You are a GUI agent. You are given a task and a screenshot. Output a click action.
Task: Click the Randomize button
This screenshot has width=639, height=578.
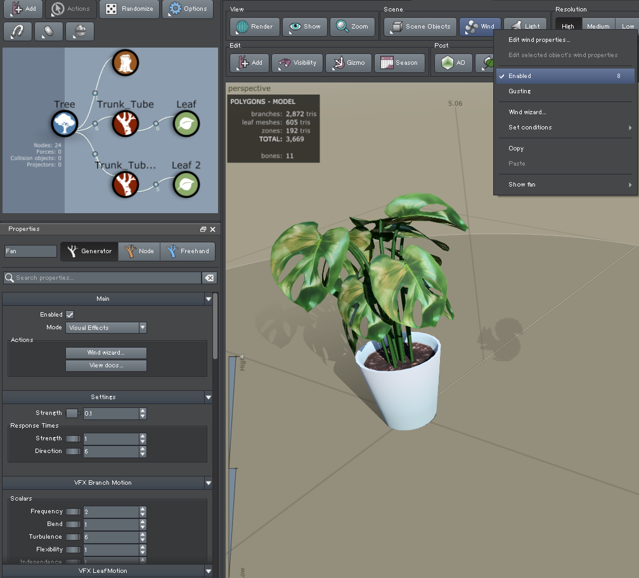[x=129, y=10]
